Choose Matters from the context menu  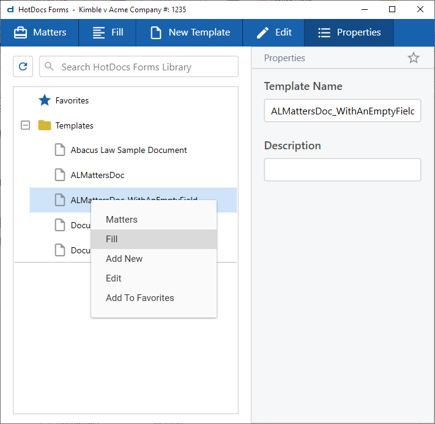coord(154,220)
